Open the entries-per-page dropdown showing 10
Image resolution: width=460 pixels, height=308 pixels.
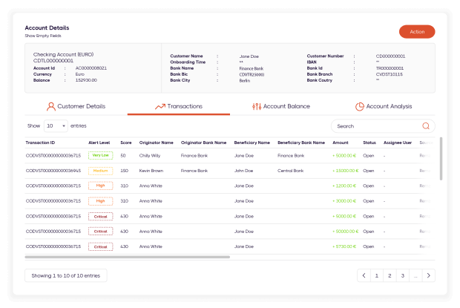click(x=56, y=126)
